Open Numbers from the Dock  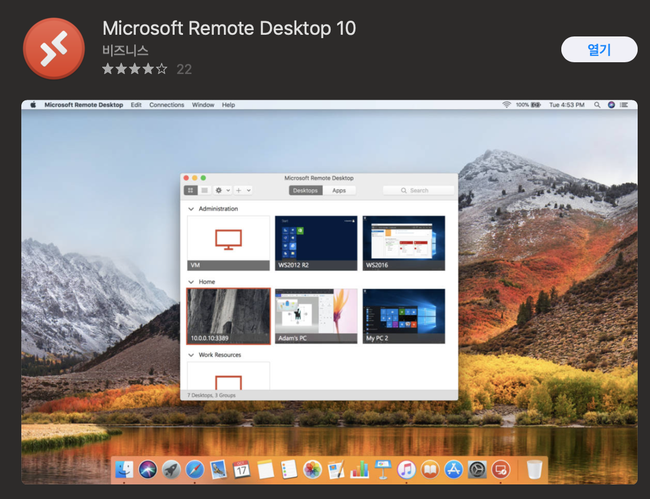pyautogui.click(x=359, y=470)
